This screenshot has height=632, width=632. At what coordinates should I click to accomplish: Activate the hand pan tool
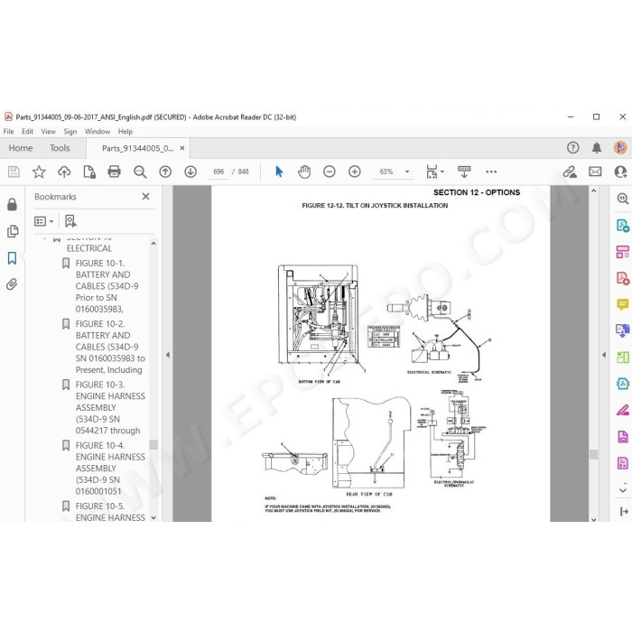304,172
